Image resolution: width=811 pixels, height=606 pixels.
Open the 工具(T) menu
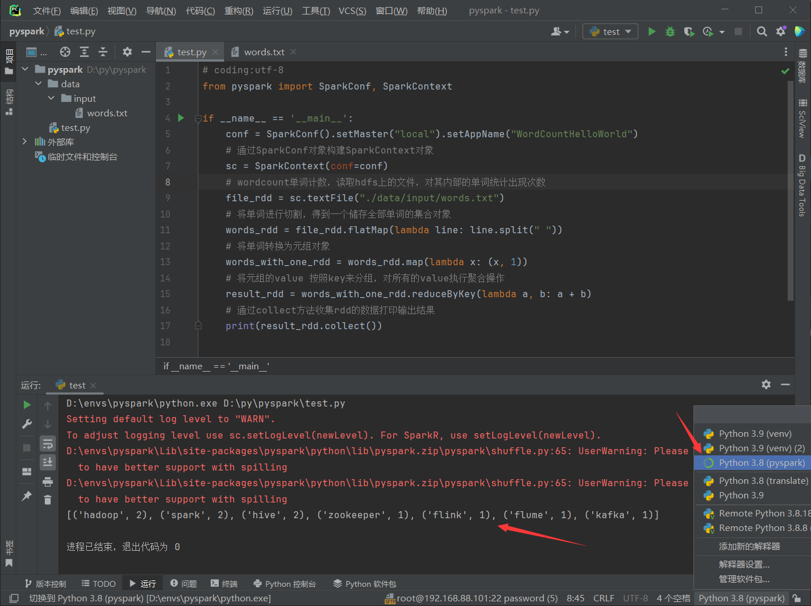316,10
